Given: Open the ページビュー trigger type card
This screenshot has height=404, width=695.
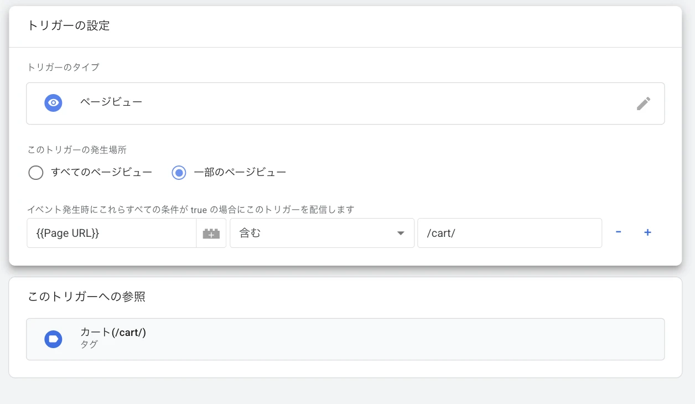Looking at the screenshot, I should click(x=345, y=103).
